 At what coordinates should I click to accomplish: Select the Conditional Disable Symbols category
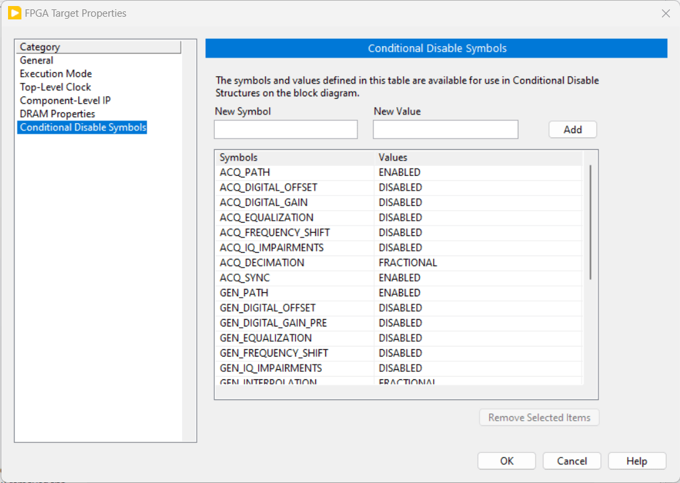coord(82,127)
